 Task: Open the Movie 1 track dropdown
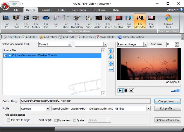[70, 44]
